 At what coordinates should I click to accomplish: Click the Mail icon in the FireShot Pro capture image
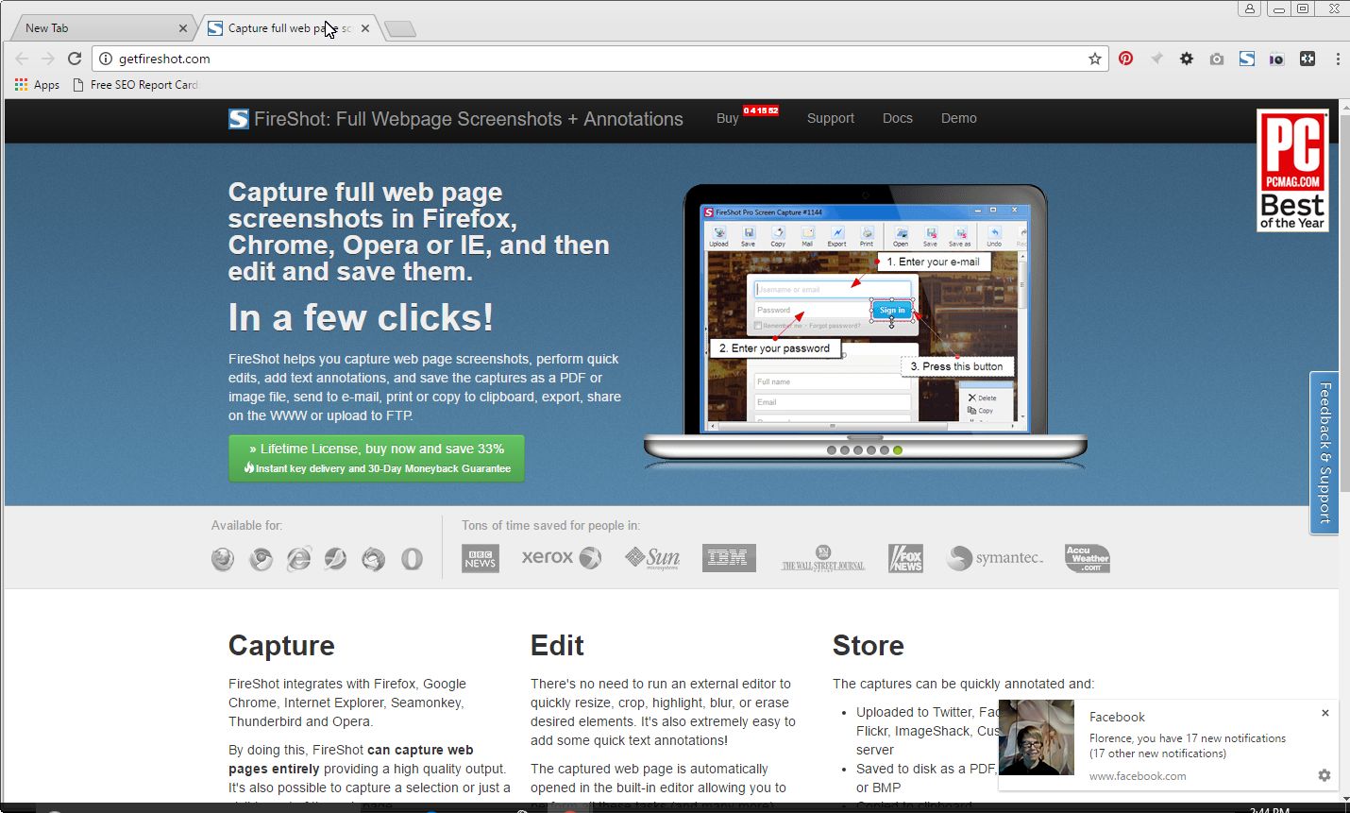coord(807,236)
